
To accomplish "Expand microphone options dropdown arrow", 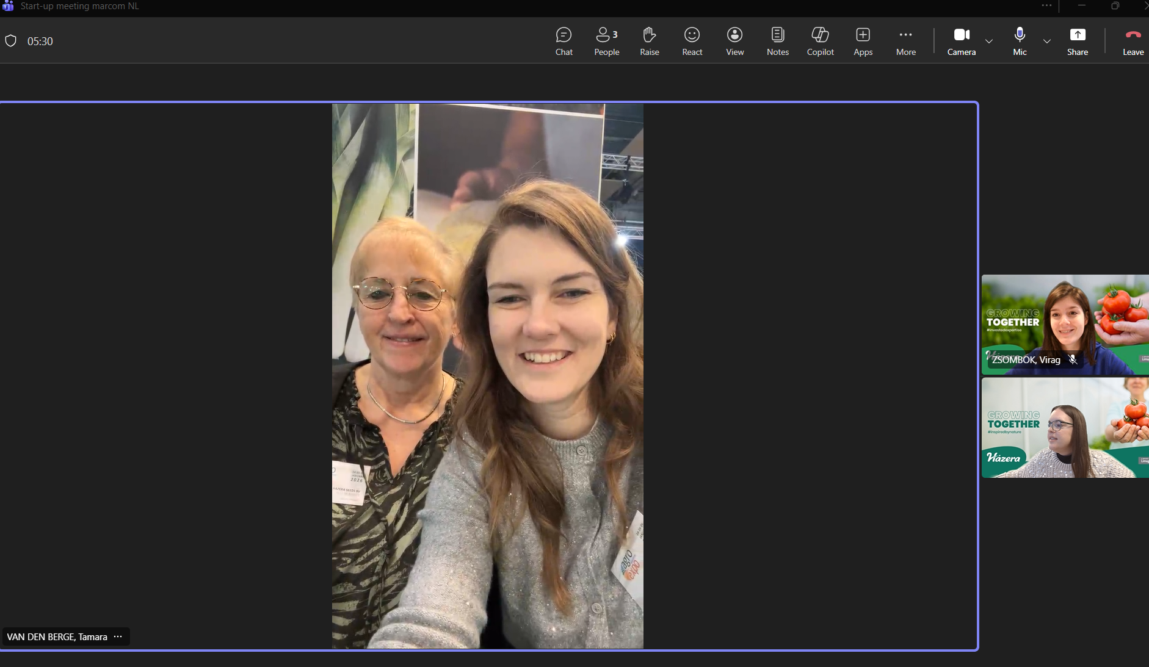I will click(1047, 41).
